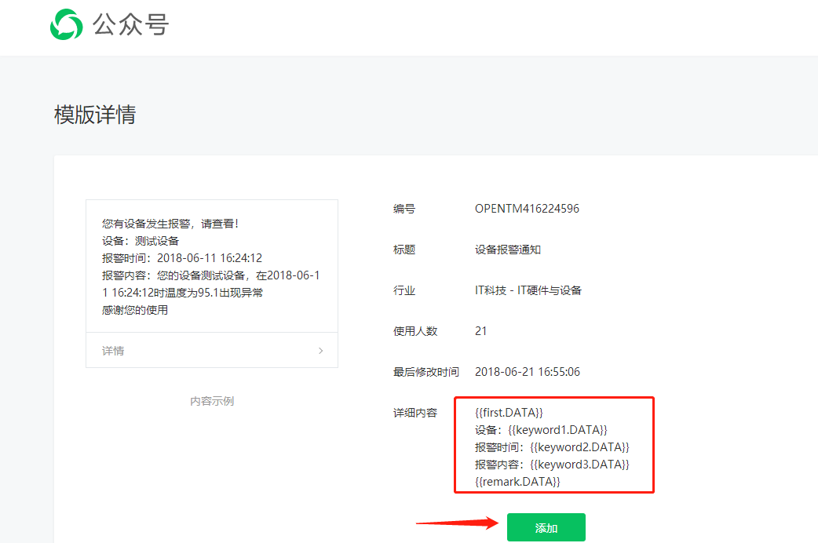Select the template number OPENTM416224596
Viewport: 818px width, 543px height.
[527, 209]
